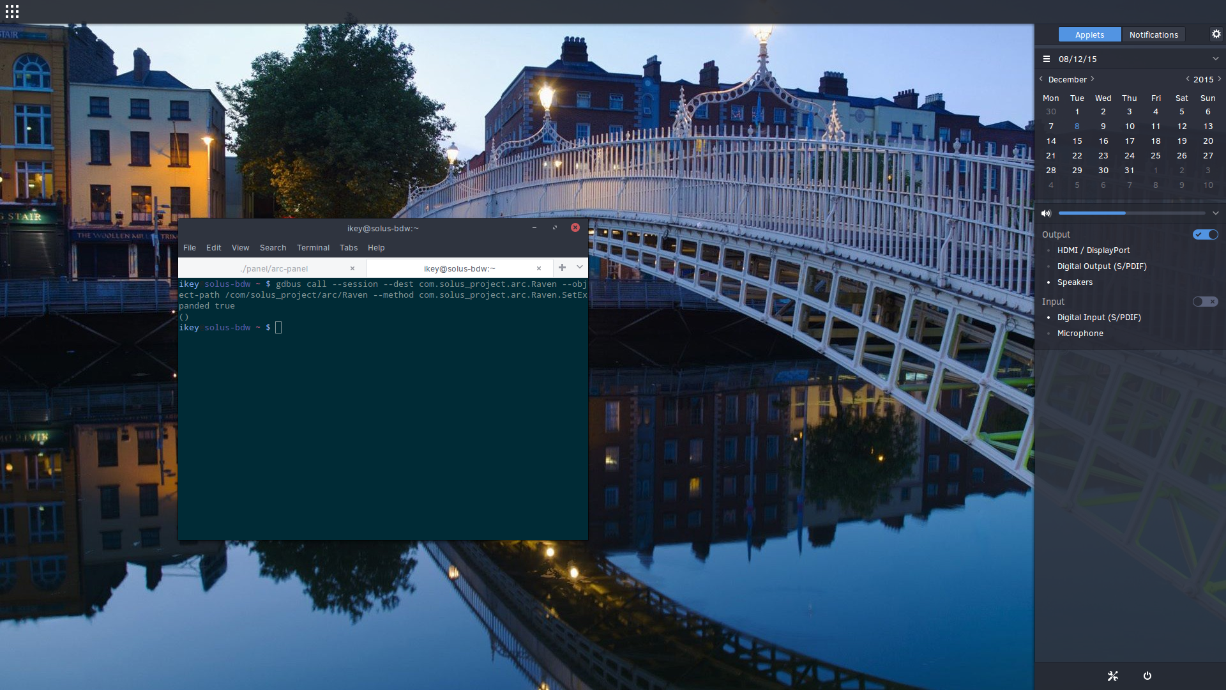Select December 15 in calendar
The height and width of the screenshot is (690, 1226).
click(1077, 141)
